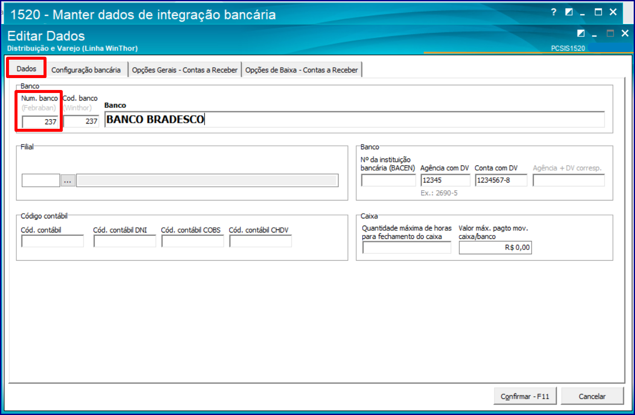Viewport: 635px width, 415px height.
Task: Click the Filial code input field
Action: [41, 180]
